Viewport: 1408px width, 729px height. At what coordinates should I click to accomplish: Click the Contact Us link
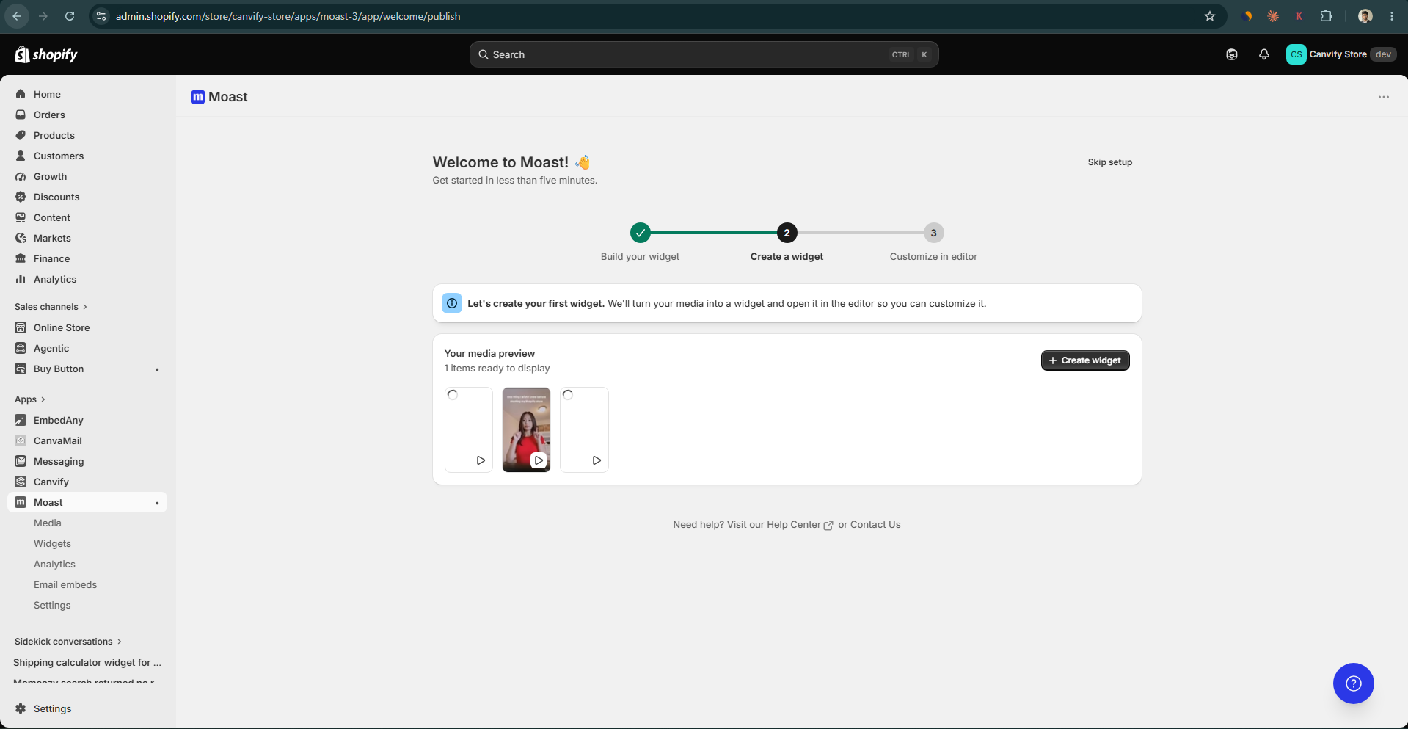pos(875,525)
